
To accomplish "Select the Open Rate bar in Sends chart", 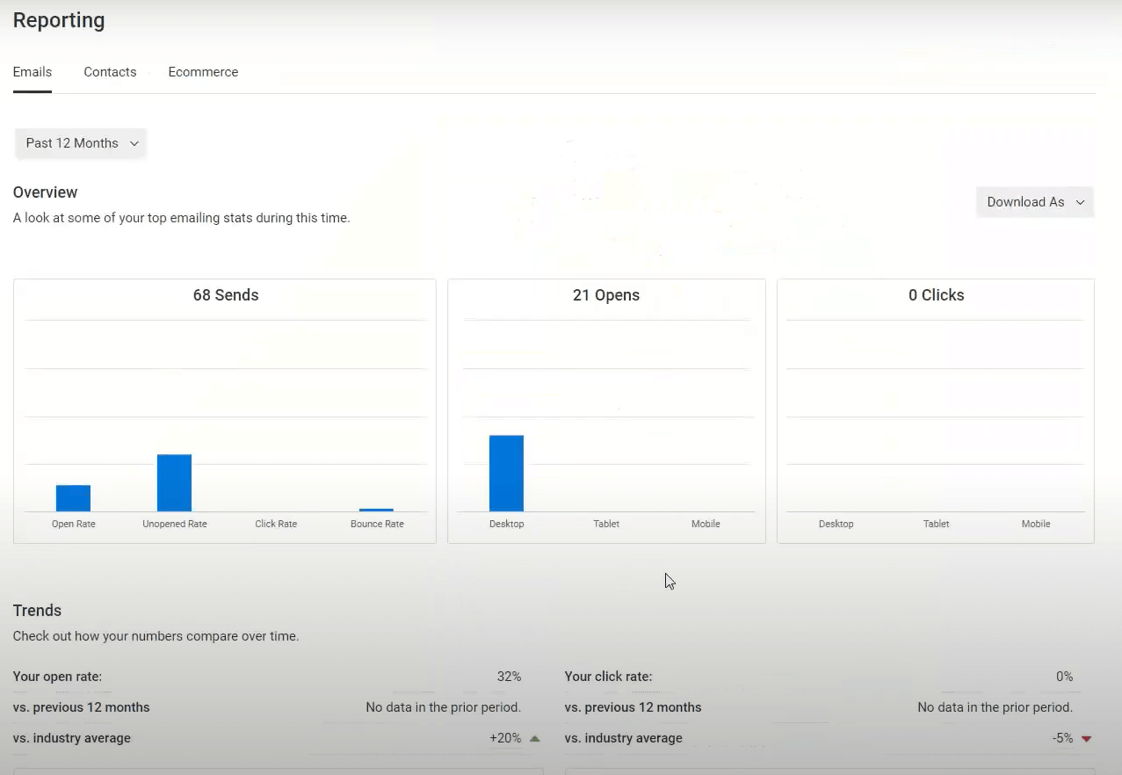I will pyautogui.click(x=73, y=498).
